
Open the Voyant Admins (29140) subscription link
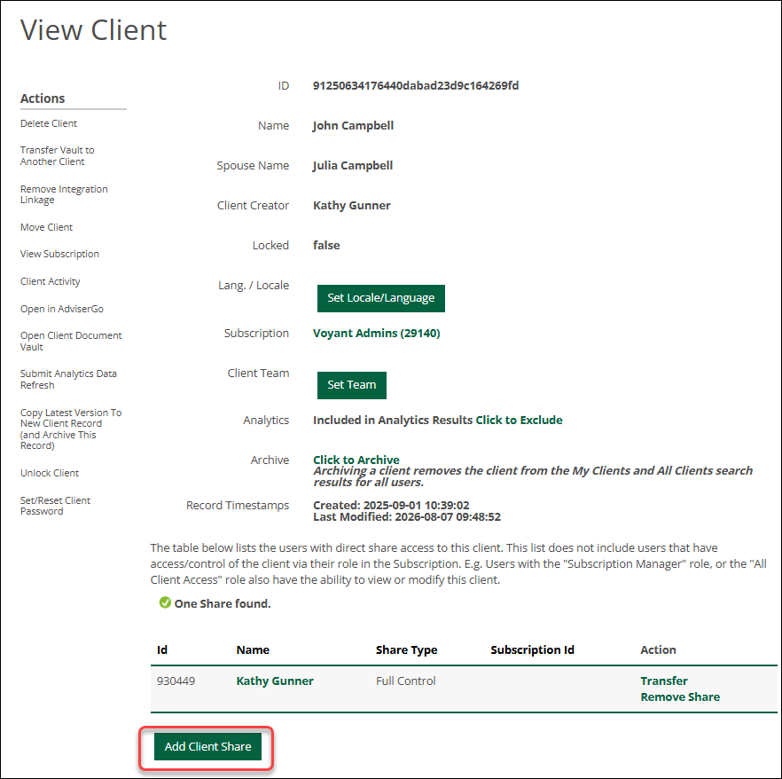[x=377, y=334]
